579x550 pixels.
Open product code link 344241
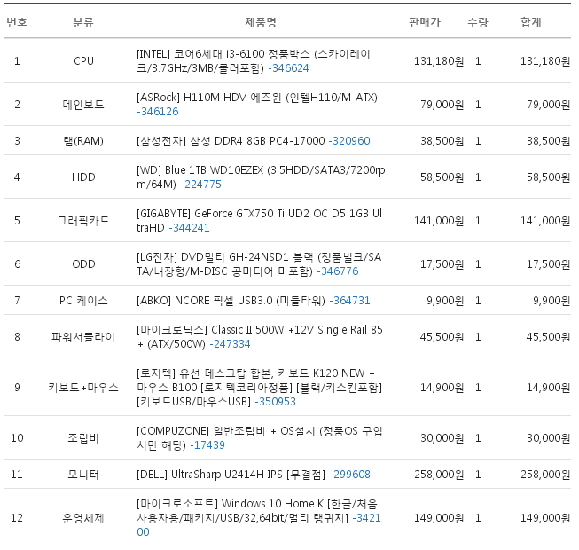point(190,228)
